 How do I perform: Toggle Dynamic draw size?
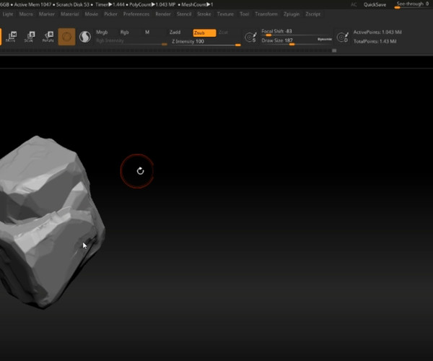pyautogui.click(x=325, y=39)
